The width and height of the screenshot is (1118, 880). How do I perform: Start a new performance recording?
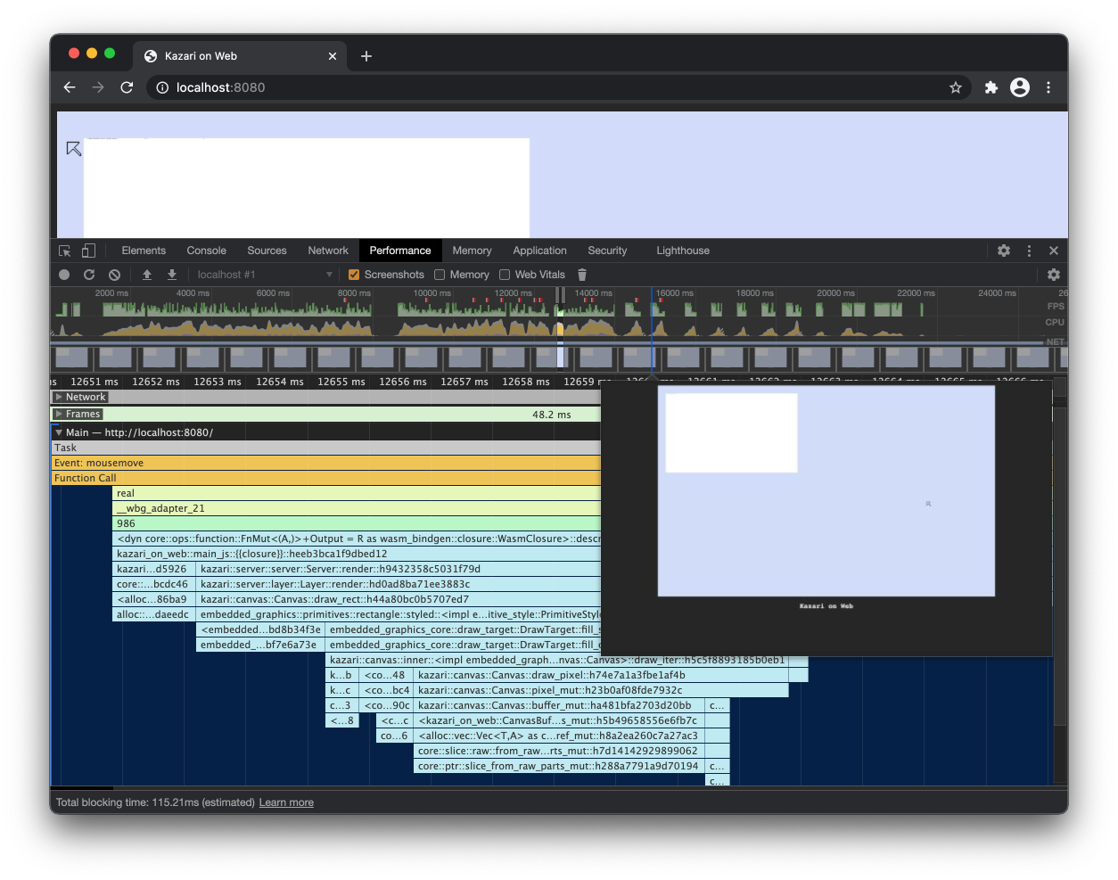[63, 275]
